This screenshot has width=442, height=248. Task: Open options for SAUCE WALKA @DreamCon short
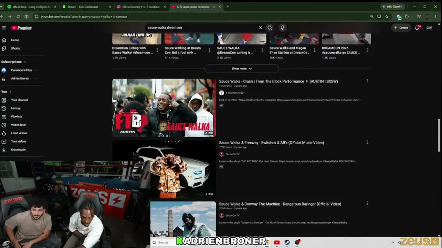coord(262,50)
